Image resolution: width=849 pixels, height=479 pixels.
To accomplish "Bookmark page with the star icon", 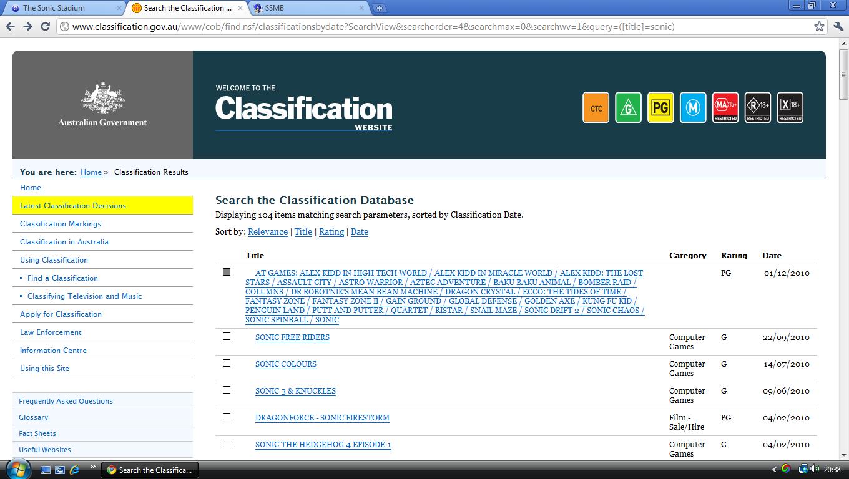I will click(819, 26).
